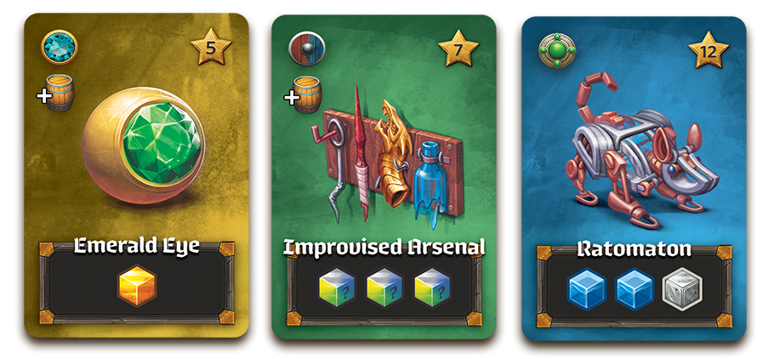This screenshot has height=359, width=763.
Task: Click the gray stone cube on Ratomaton
Action: pos(682,289)
